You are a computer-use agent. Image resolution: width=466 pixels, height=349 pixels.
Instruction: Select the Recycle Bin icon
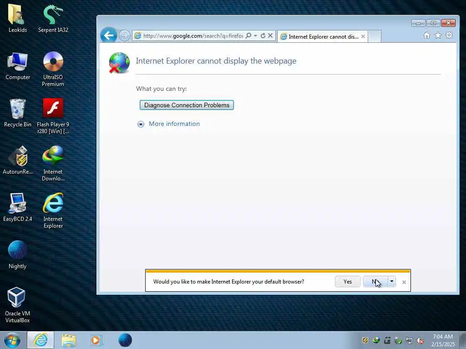point(18,113)
